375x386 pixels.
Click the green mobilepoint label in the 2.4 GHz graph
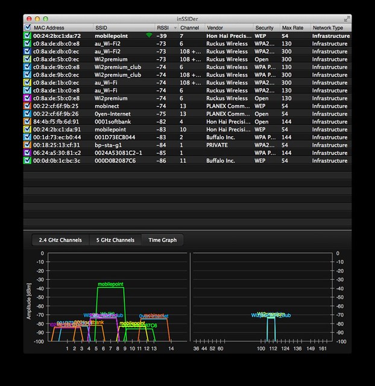click(x=110, y=284)
